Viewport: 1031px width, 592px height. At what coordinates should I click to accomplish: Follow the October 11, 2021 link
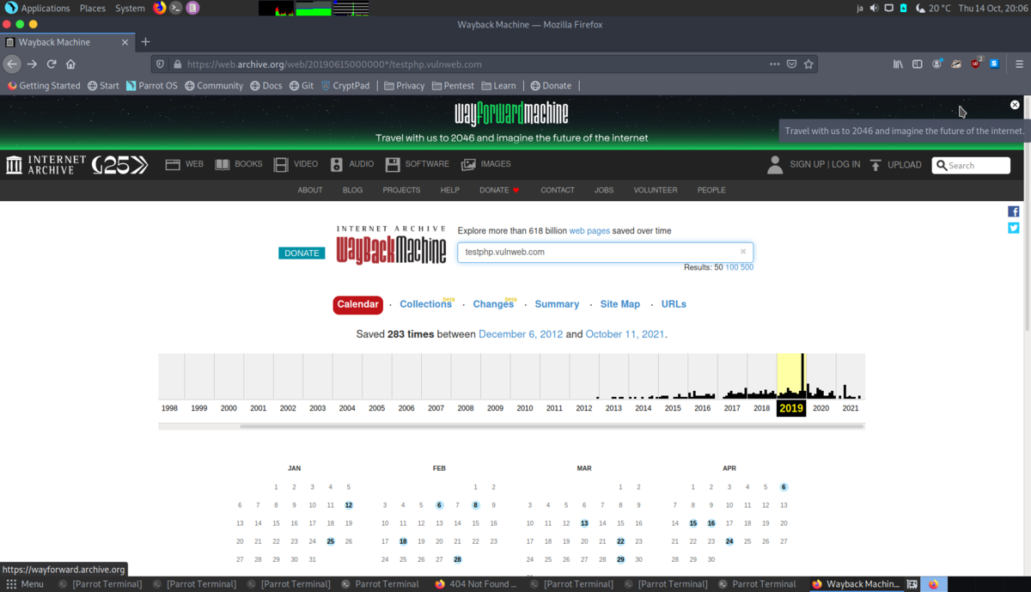(625, 334)
